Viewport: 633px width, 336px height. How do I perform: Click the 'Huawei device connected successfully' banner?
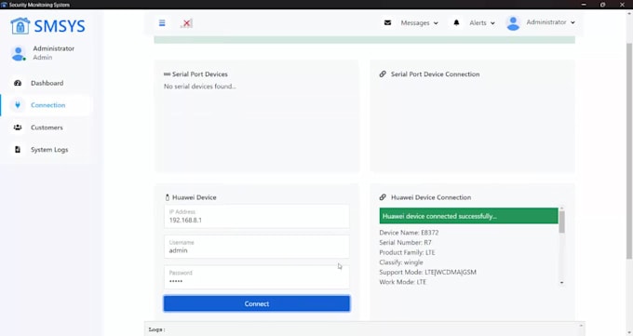[x=468, y=216]
